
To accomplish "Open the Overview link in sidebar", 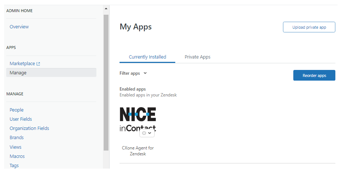I will tap(19, 27).
